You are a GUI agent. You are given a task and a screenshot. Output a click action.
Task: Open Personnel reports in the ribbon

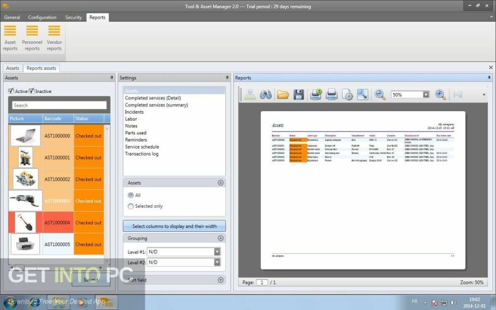pyautogui.click(x=32, y=37)
